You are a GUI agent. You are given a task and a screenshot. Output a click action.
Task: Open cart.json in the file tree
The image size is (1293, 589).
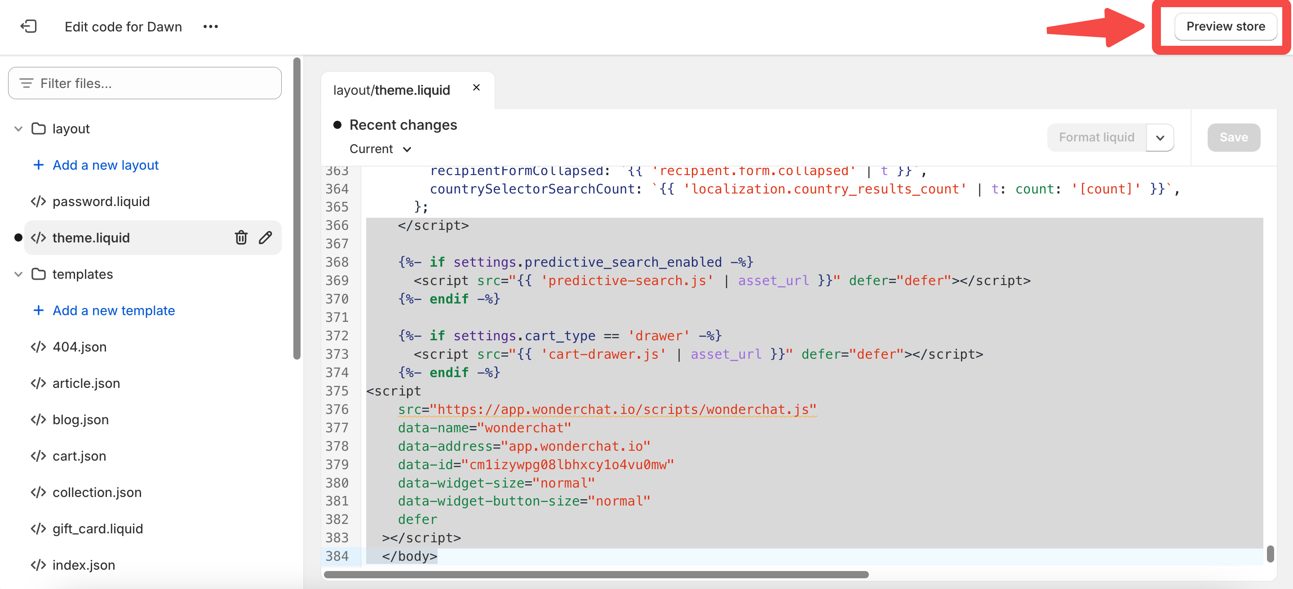[80, 456]
